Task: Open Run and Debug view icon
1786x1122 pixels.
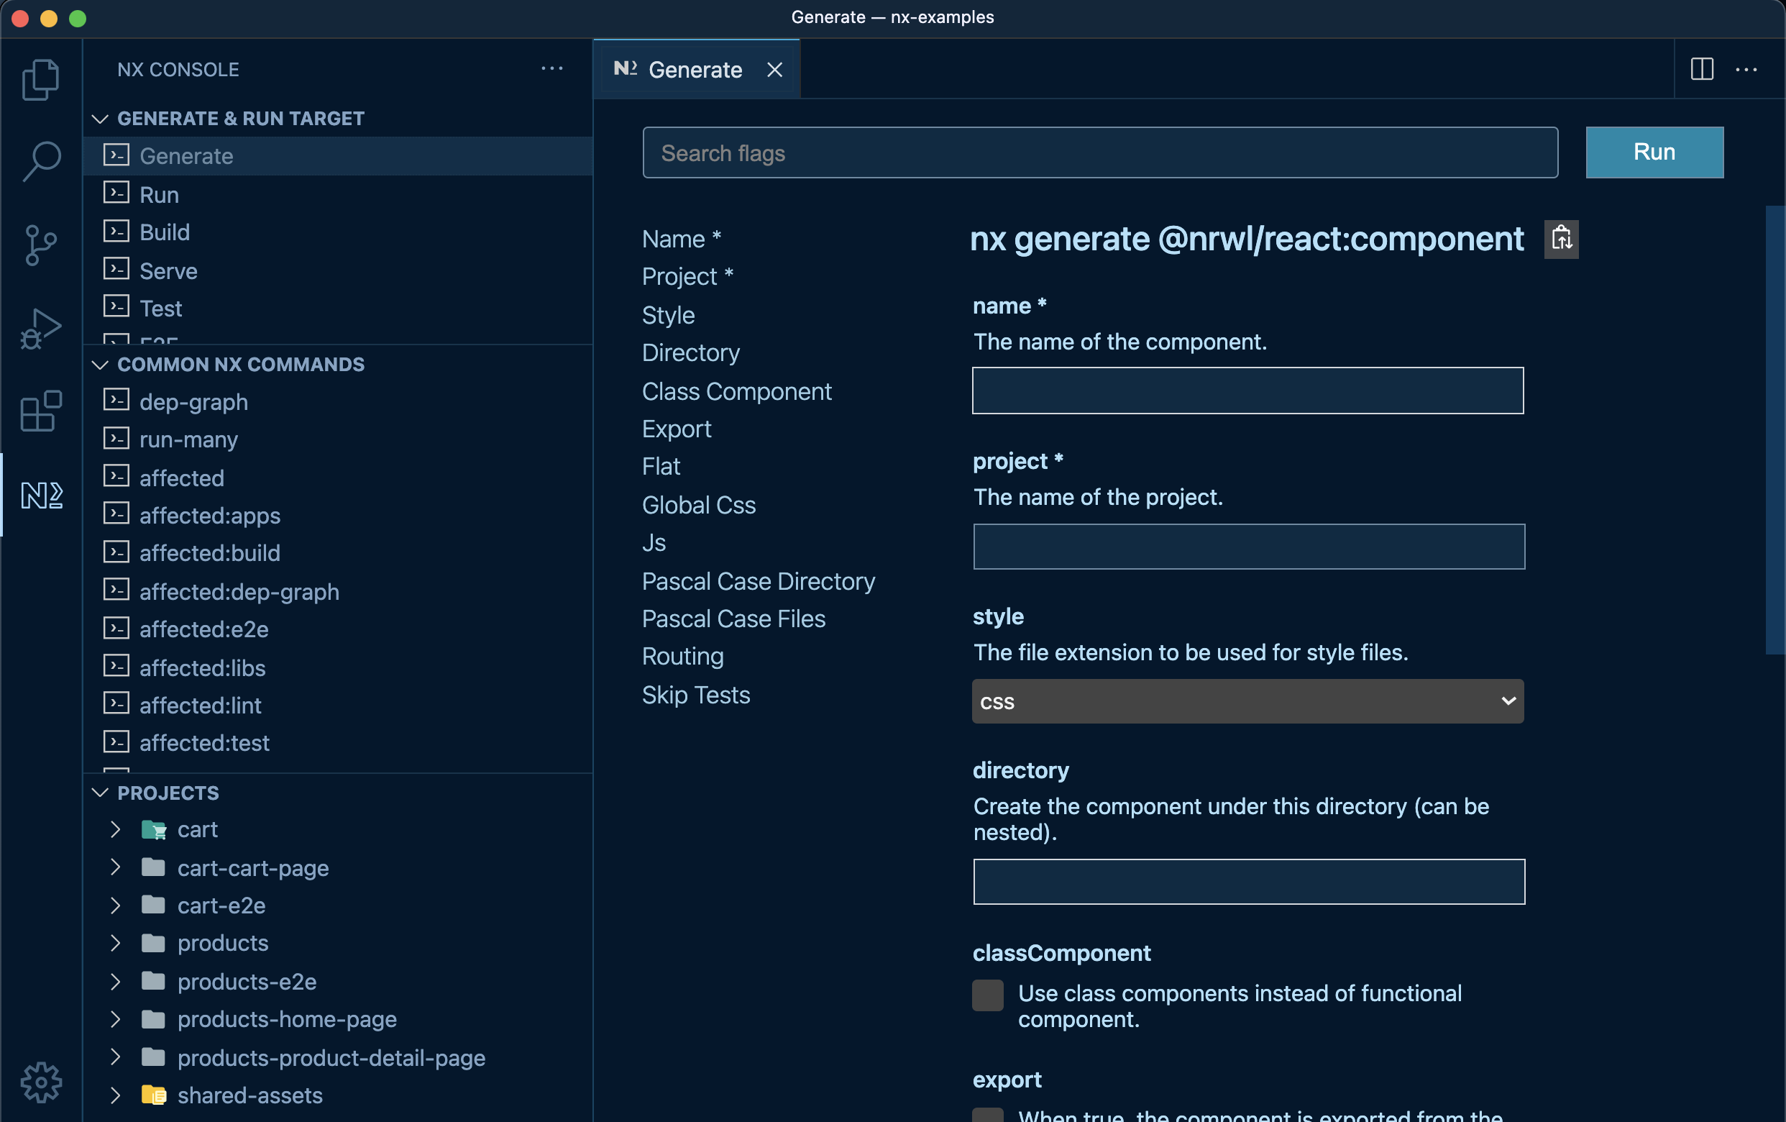Action: pos(41,328)
